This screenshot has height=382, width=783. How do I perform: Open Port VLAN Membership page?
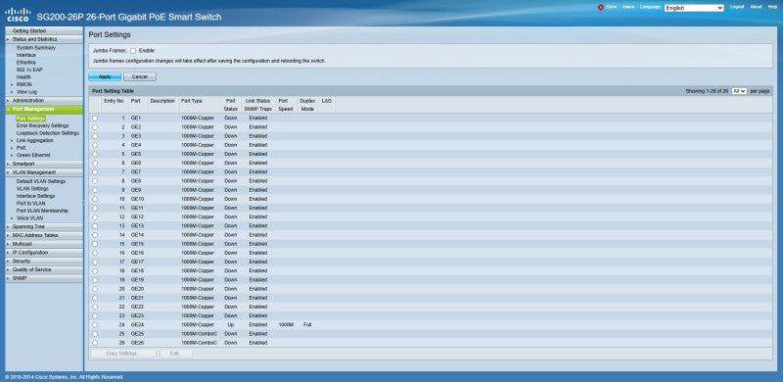click(x=42, y=211)
